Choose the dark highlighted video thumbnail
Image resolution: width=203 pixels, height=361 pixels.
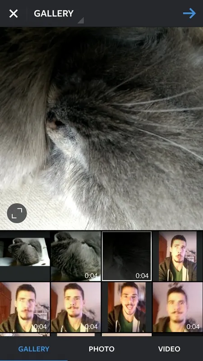127,256
